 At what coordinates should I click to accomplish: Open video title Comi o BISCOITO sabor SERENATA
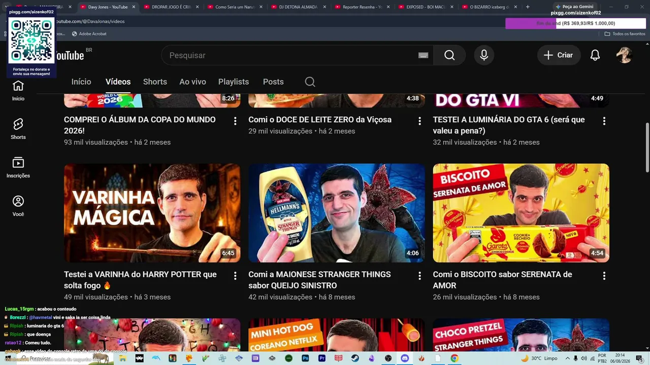[502, 280]
